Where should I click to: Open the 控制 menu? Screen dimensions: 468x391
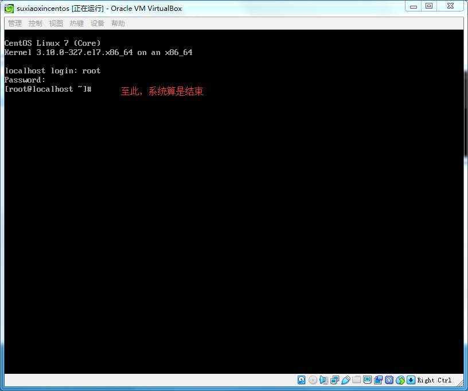click(36, 24)
